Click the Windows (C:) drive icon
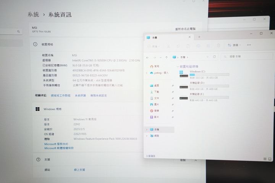The image size is (275, 183). 184,74
